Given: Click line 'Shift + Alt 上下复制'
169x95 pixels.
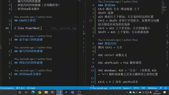Looking at the screenshot, I should coord(123,32).
